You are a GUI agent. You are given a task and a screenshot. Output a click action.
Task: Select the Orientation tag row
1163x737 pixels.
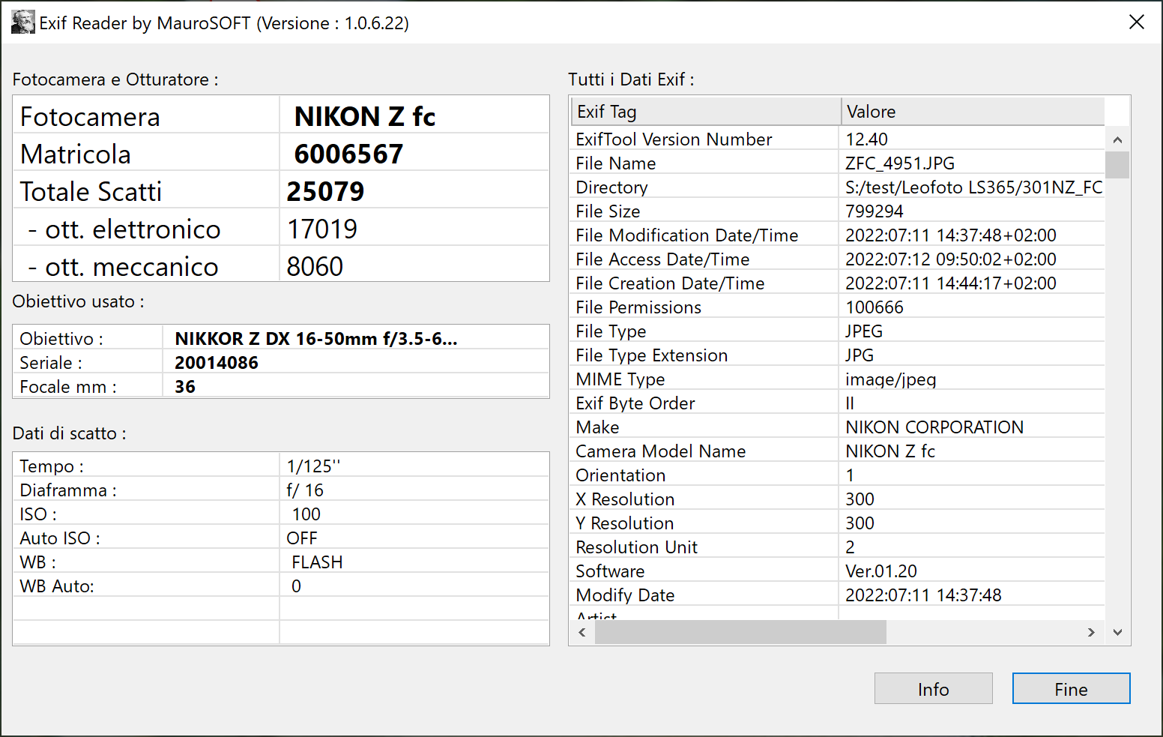pos(837,475)
